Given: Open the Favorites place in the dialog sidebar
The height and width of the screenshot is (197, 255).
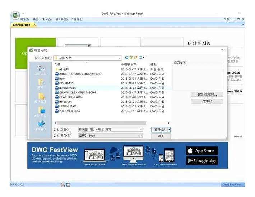Looking at the screenshot, I should pyautogui.click(x=40, y=98).
